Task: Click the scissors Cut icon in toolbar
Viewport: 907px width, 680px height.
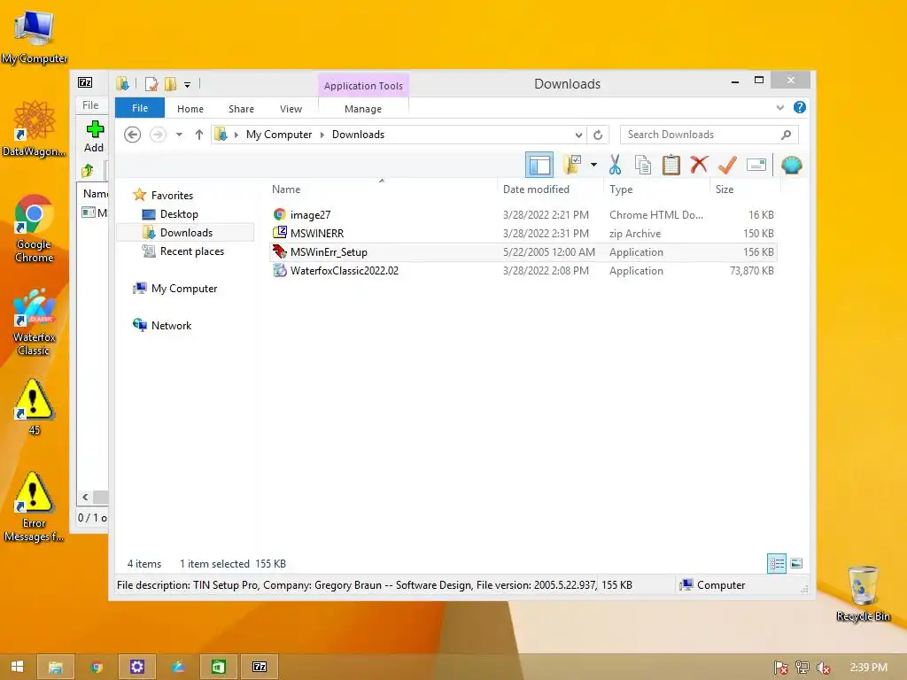Action: point(615,166)
